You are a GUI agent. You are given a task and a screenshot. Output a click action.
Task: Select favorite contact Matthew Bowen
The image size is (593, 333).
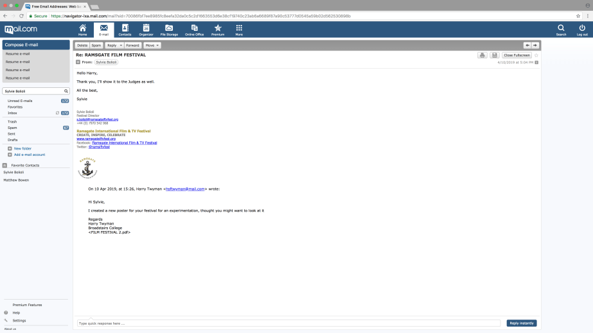[16, 180]
